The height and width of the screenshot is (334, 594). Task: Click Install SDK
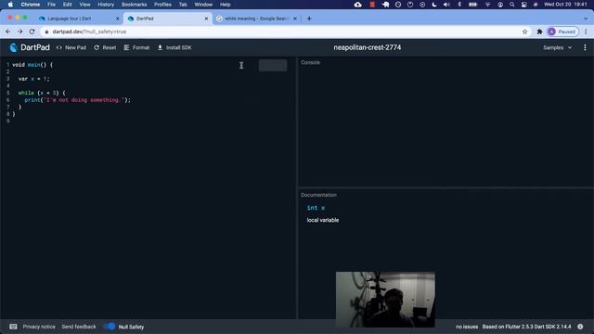tap(174, 47)
